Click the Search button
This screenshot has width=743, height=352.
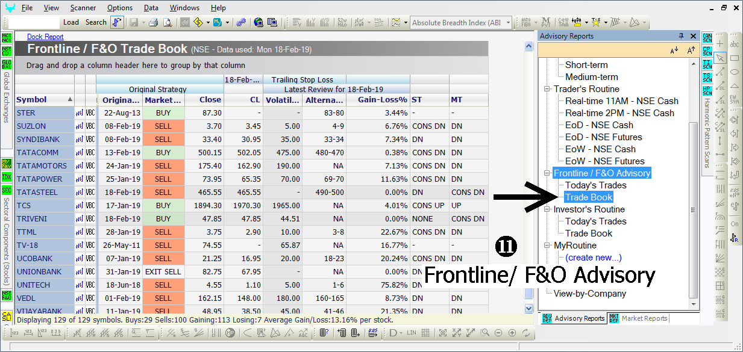coord(96,22)
